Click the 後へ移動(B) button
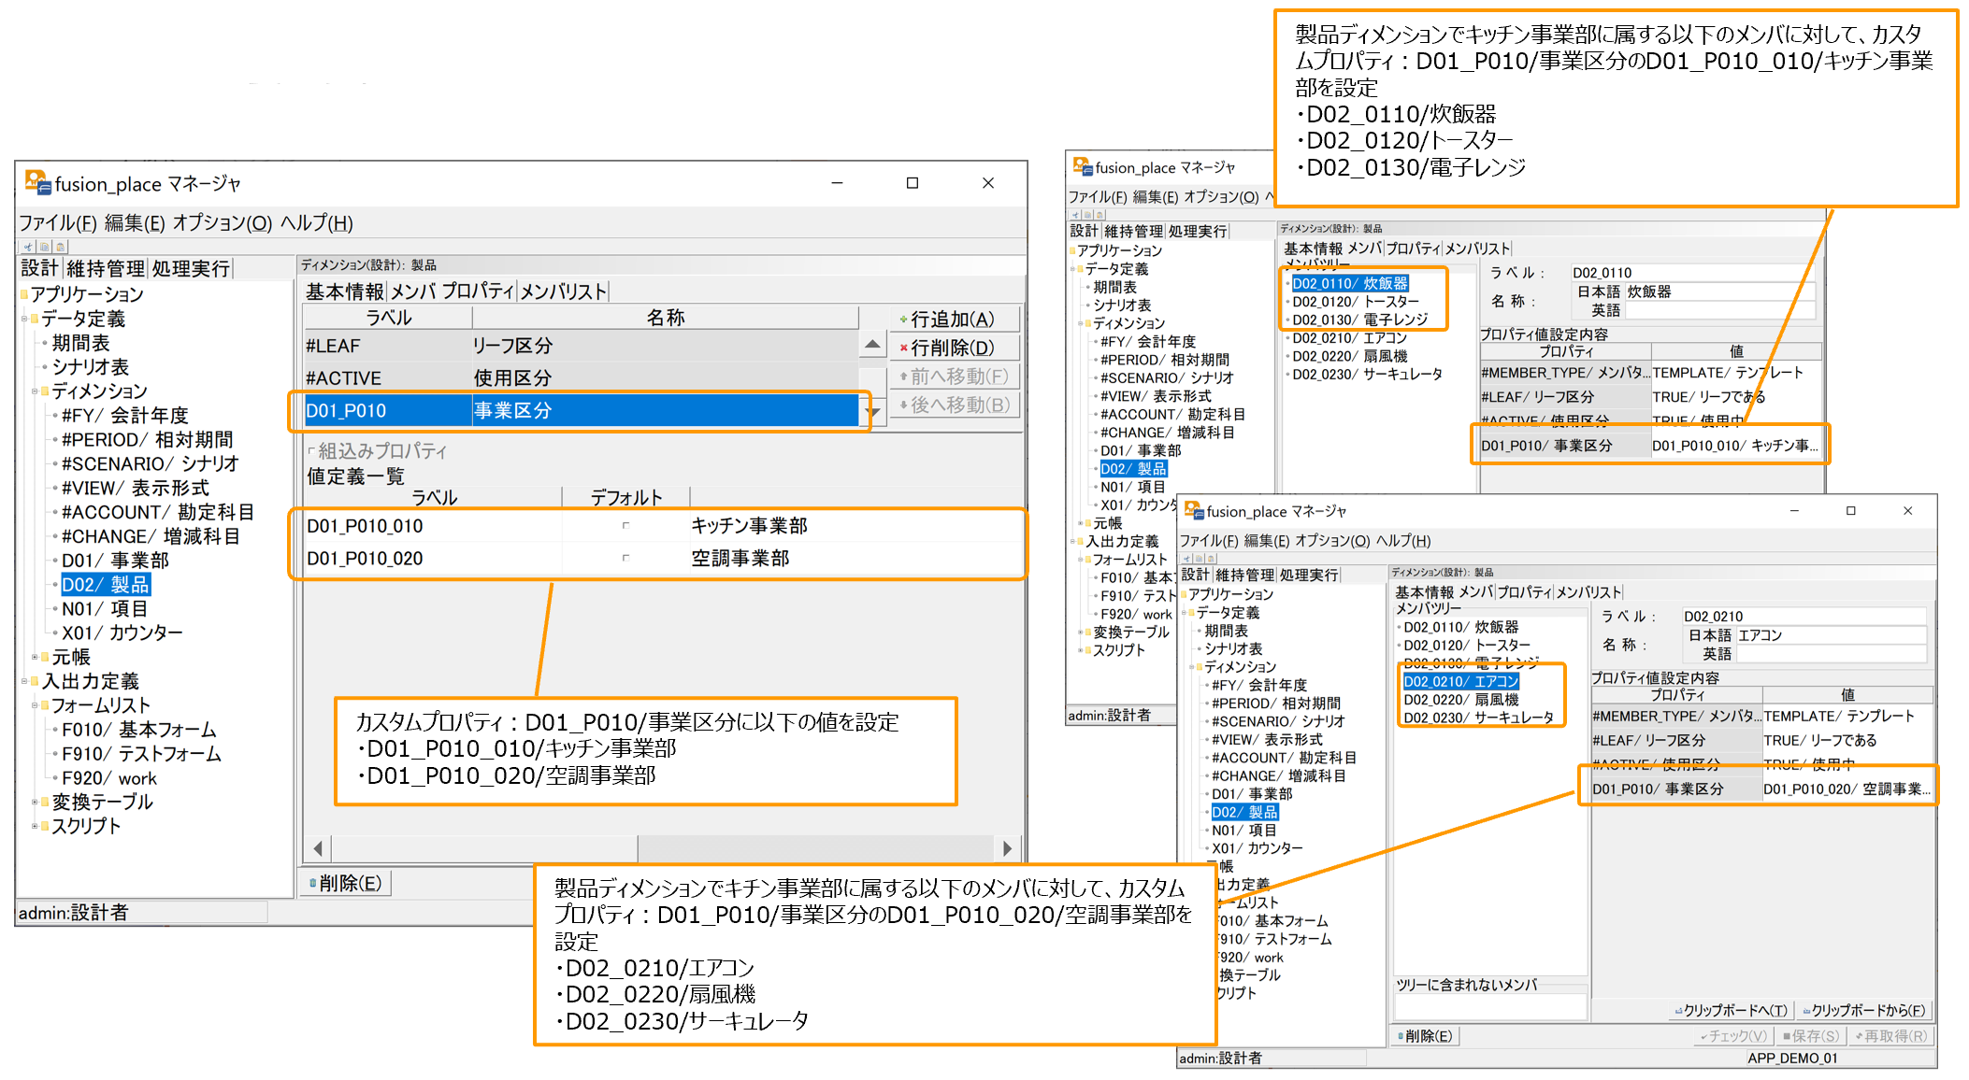 tap(955, 405)
